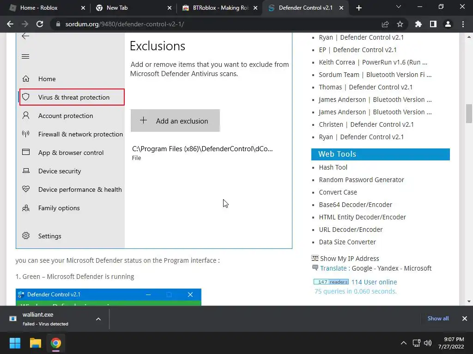Click the Home house icon

pyautogui.click(x=26, y=79)
